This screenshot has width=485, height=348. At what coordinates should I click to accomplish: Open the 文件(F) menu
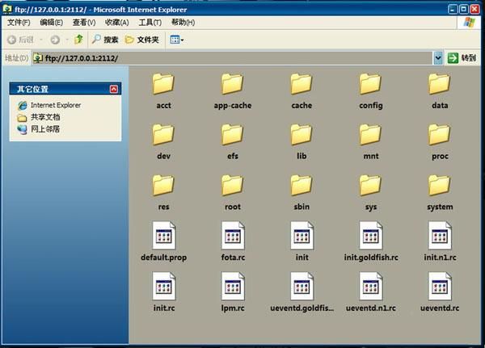point(19,23)
